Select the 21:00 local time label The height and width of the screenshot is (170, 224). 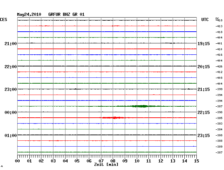(x=11, y=43)
